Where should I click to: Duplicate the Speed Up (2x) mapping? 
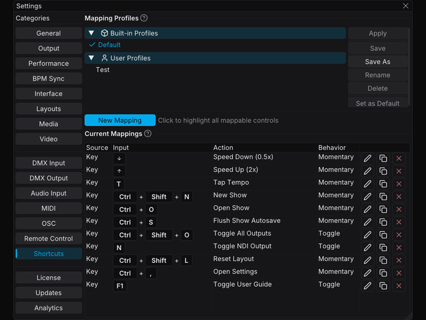coord(383,171)
